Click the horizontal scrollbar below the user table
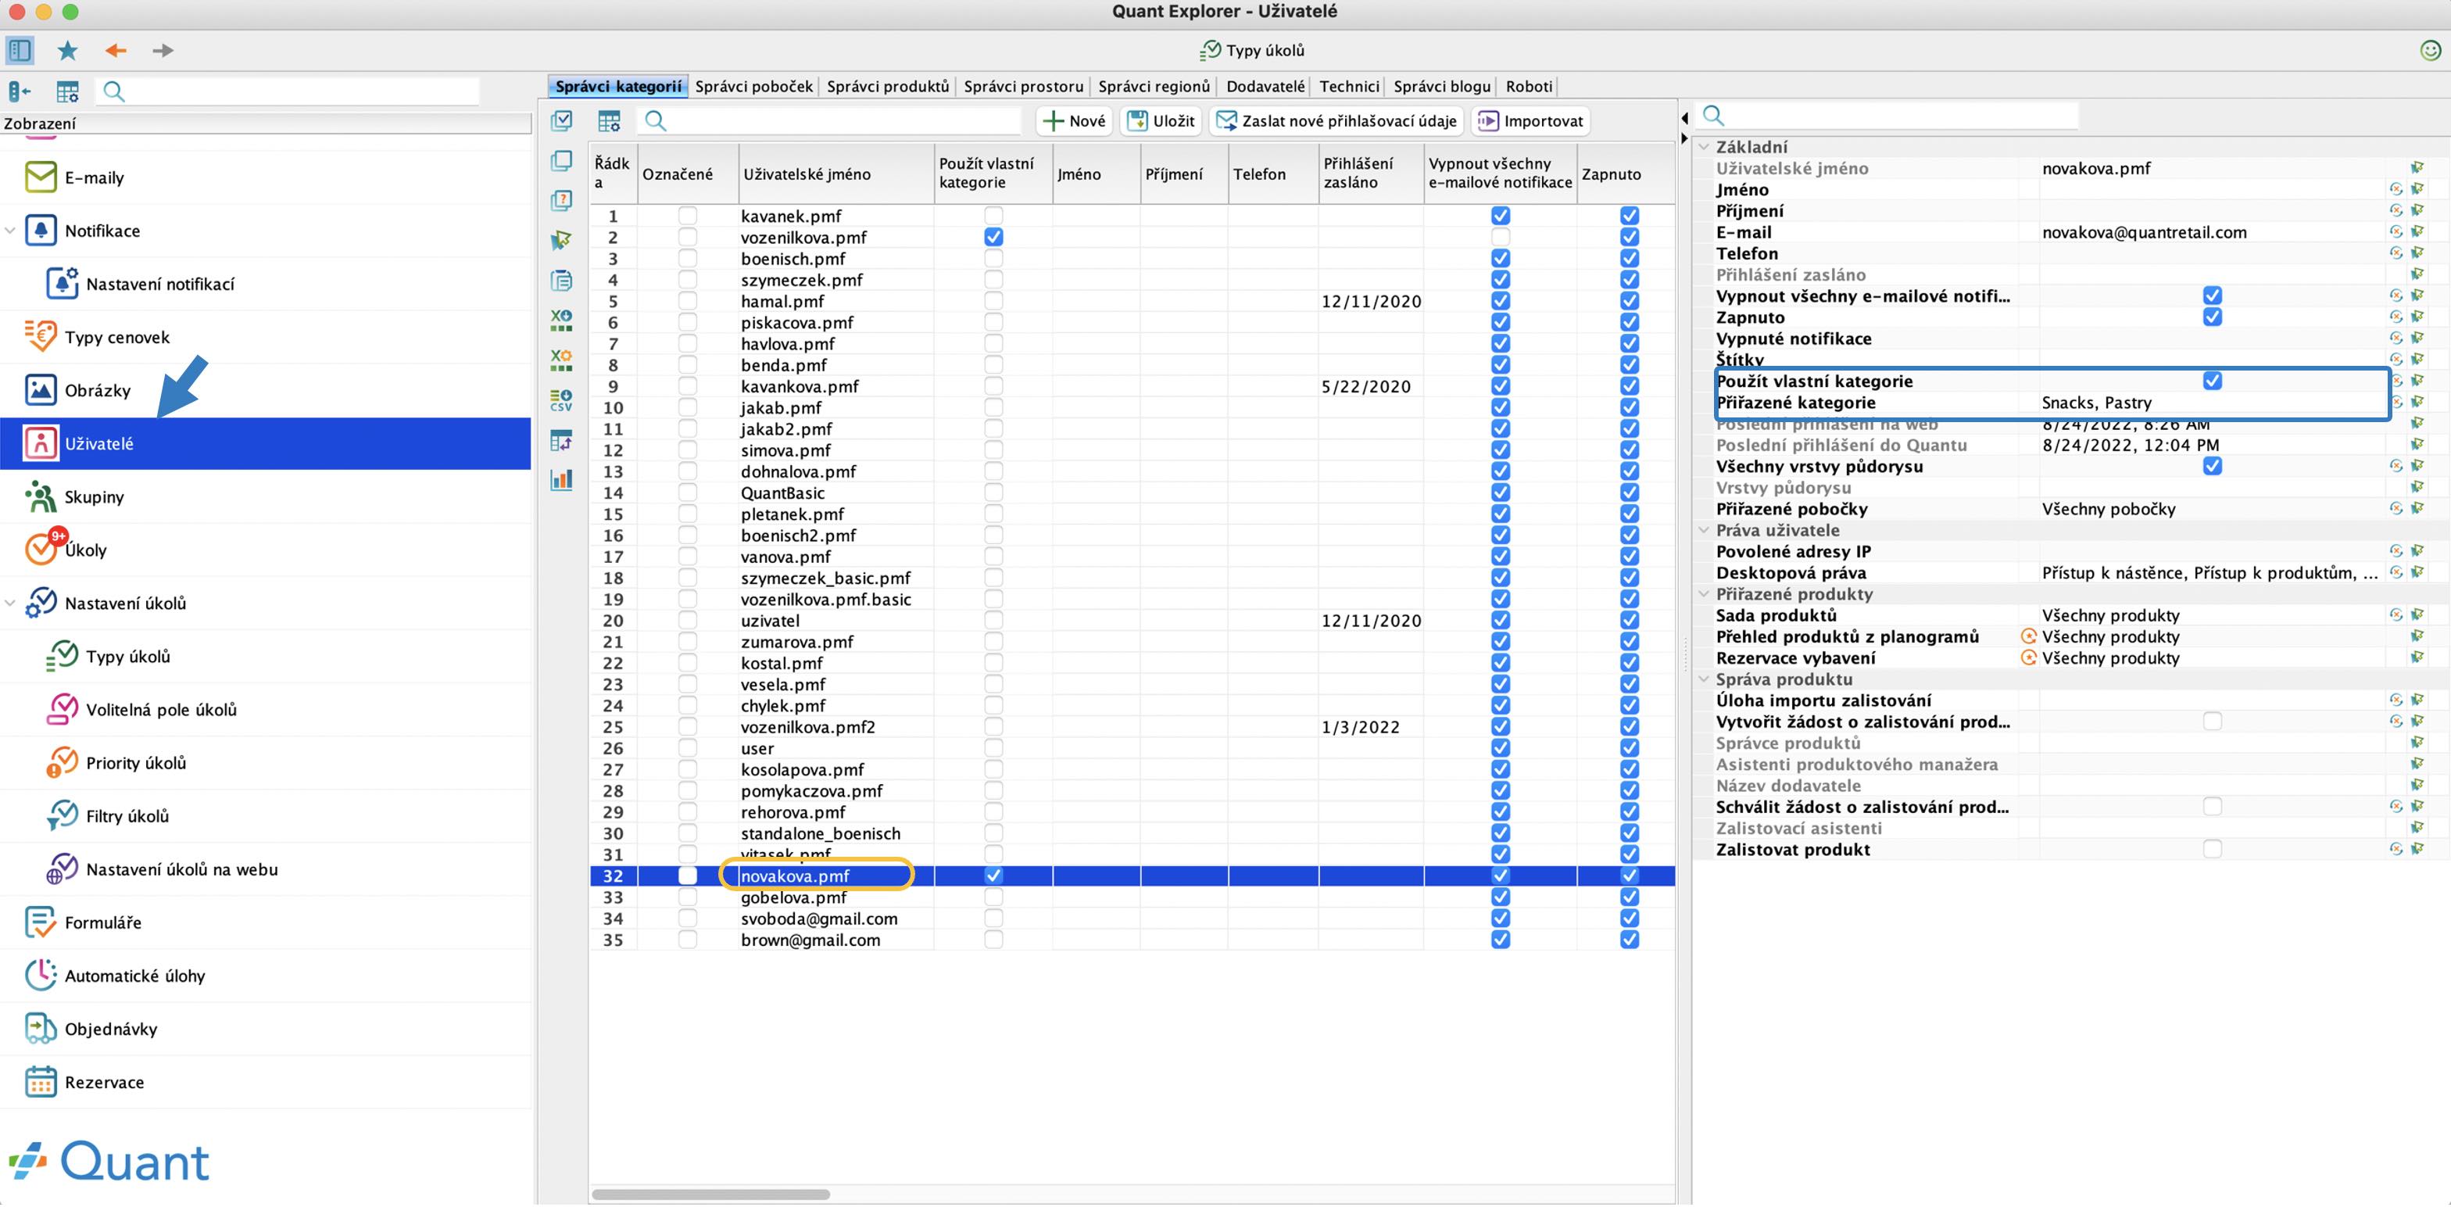The image size is (2451, 1207). (710, 1194)
